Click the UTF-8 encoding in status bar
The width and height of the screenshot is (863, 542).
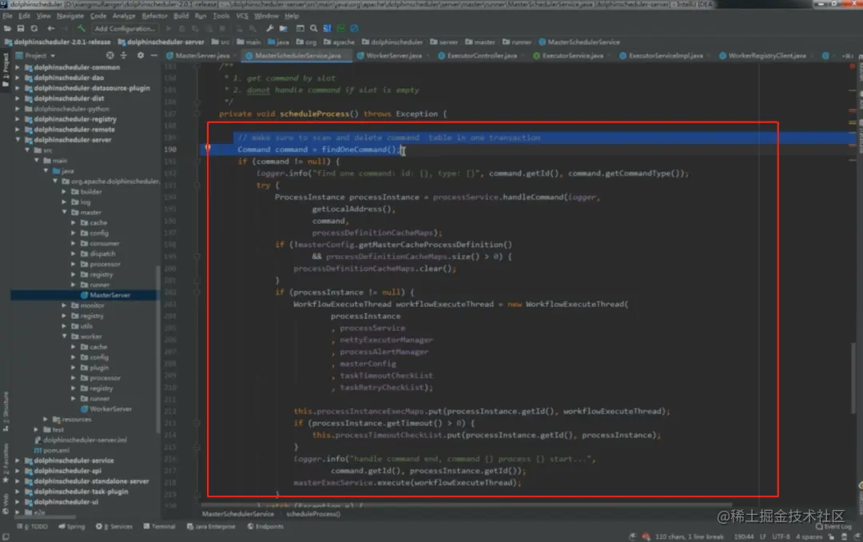click(x=781, y=536)
